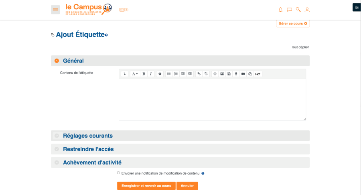361x195 pixels.
Task: Insert H5P content in the editor
Action: point(258,74)
